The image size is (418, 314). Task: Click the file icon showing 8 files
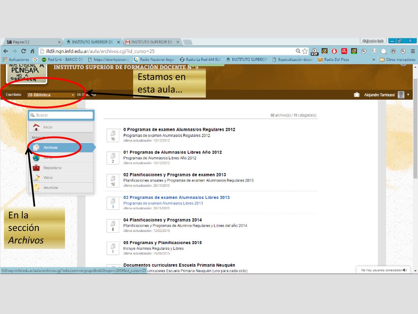pos(113,226)
